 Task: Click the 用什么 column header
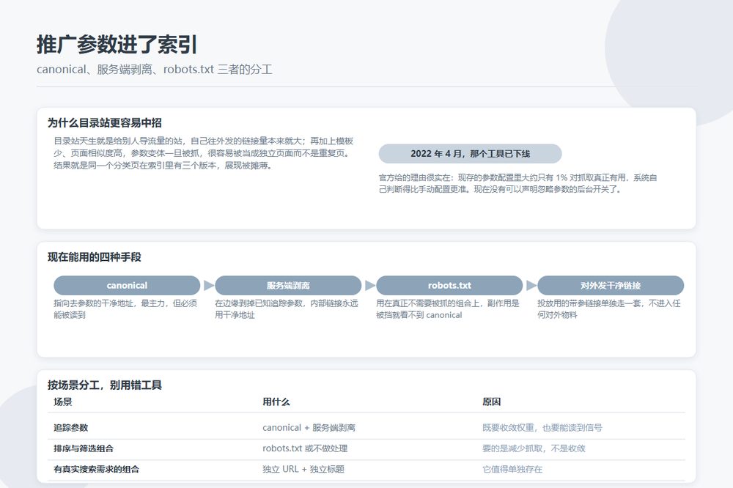[x=276, y=402]
